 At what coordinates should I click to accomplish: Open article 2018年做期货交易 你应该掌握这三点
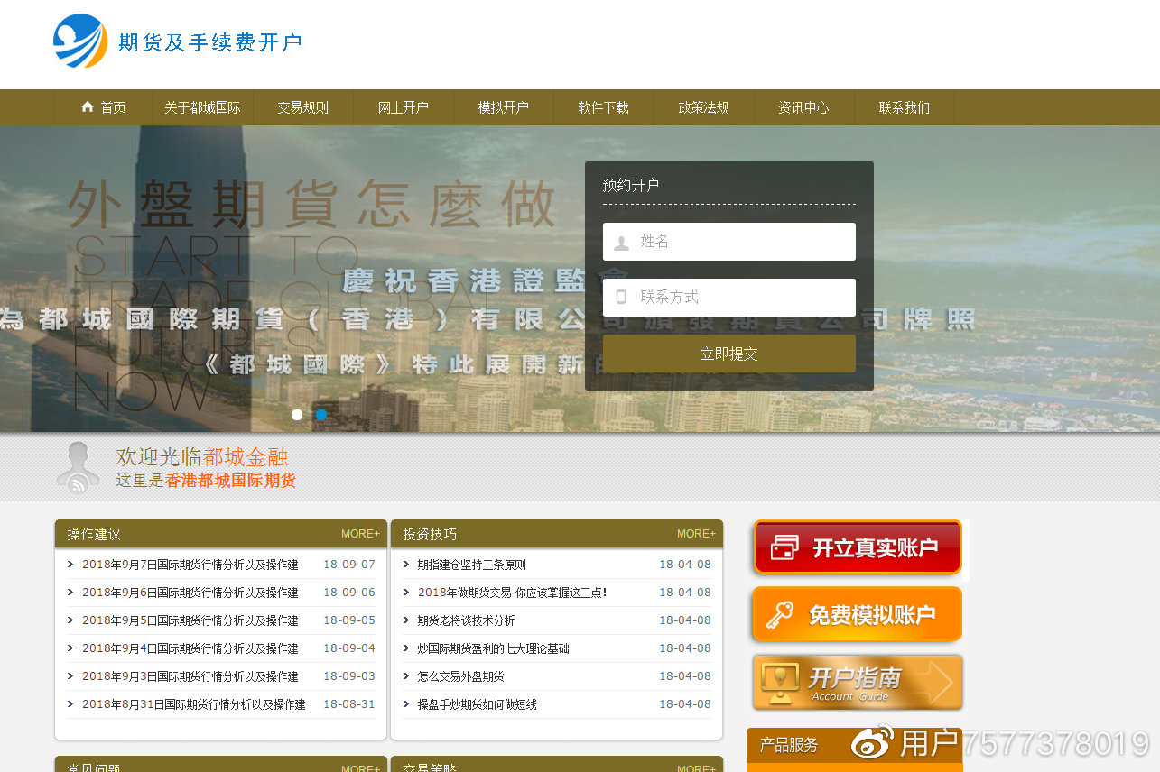[x=512, y=593]
